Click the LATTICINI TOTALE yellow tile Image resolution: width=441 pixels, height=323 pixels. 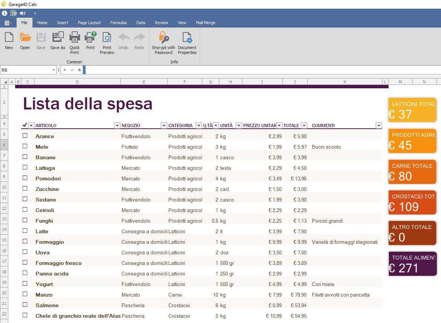pyautogui.click(x=412, y=110)
